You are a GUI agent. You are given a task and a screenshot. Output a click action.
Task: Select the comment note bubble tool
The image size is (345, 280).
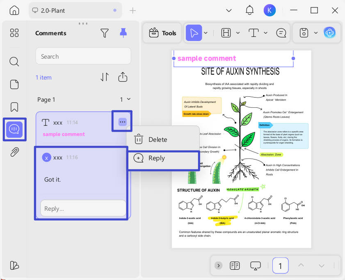(x=281, y=33)
